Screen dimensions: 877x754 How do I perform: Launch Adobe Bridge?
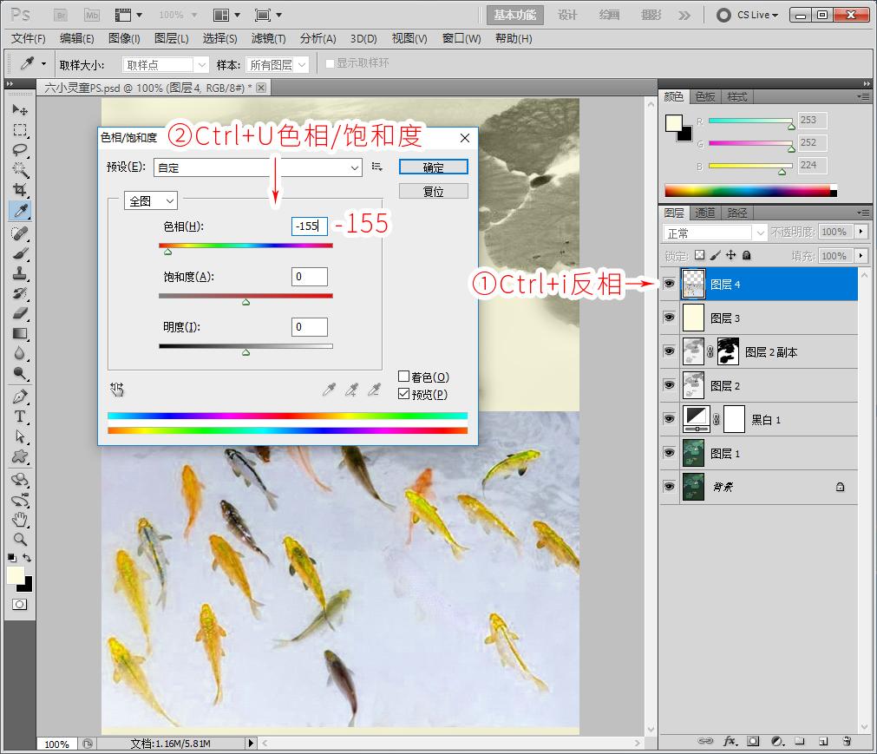coord(61,15)
